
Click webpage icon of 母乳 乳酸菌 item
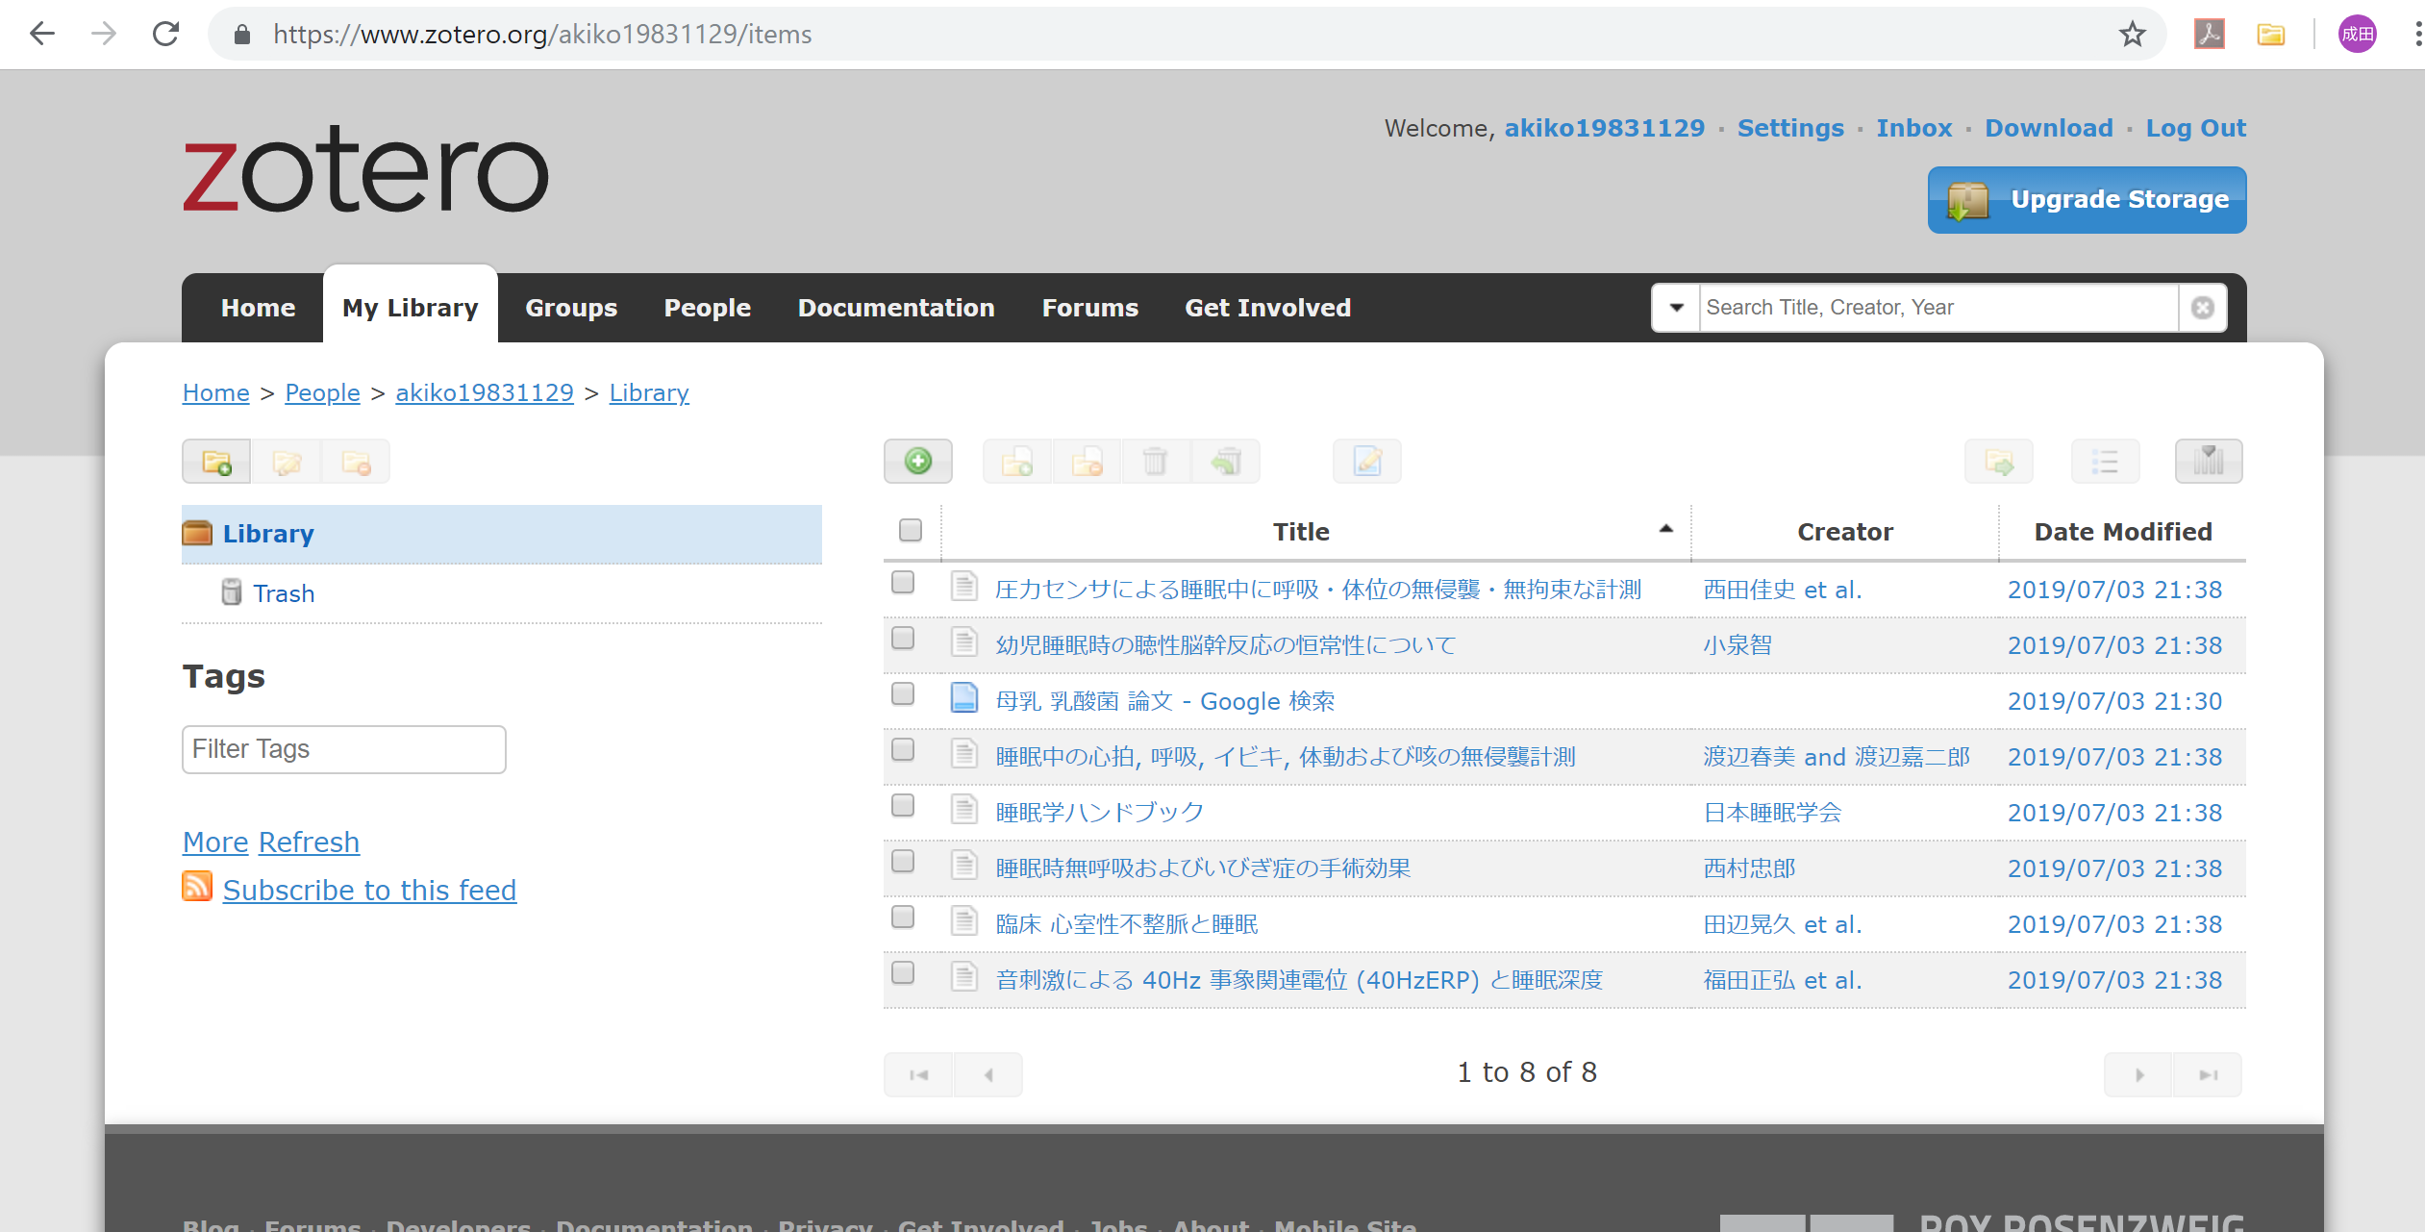tap(964, 697)
